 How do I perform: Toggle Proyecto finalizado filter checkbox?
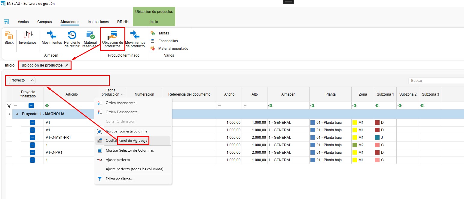tap(31, 105)
